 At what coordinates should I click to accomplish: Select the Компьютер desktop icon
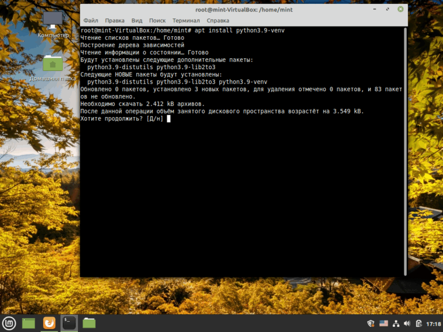point(53,25)
